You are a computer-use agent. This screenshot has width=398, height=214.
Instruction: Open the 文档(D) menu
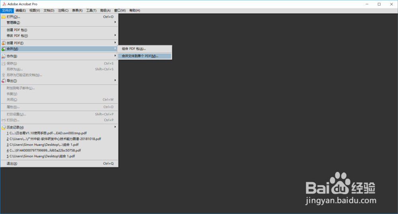49,10
